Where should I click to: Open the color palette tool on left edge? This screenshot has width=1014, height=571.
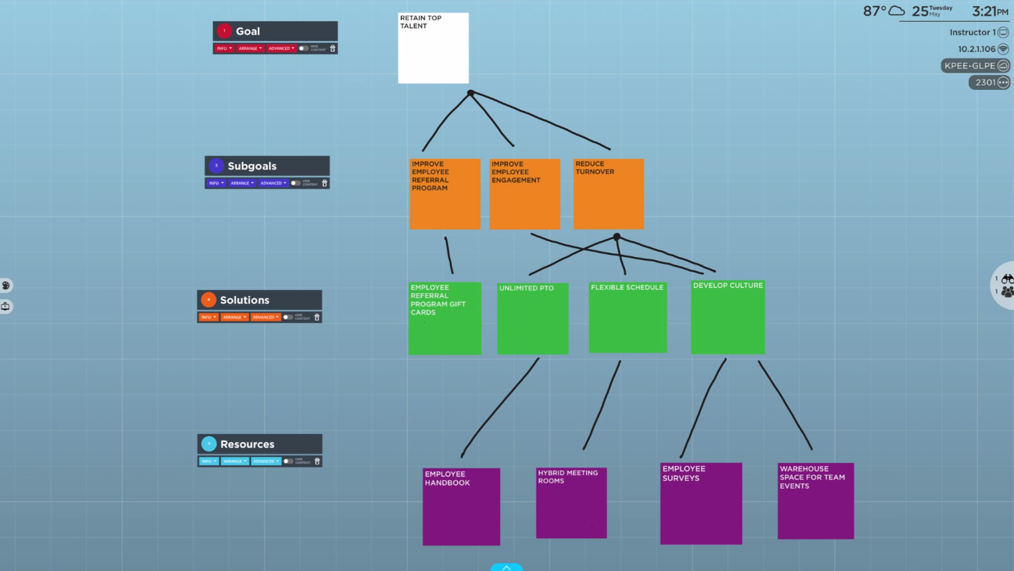[x=6, y=285]
